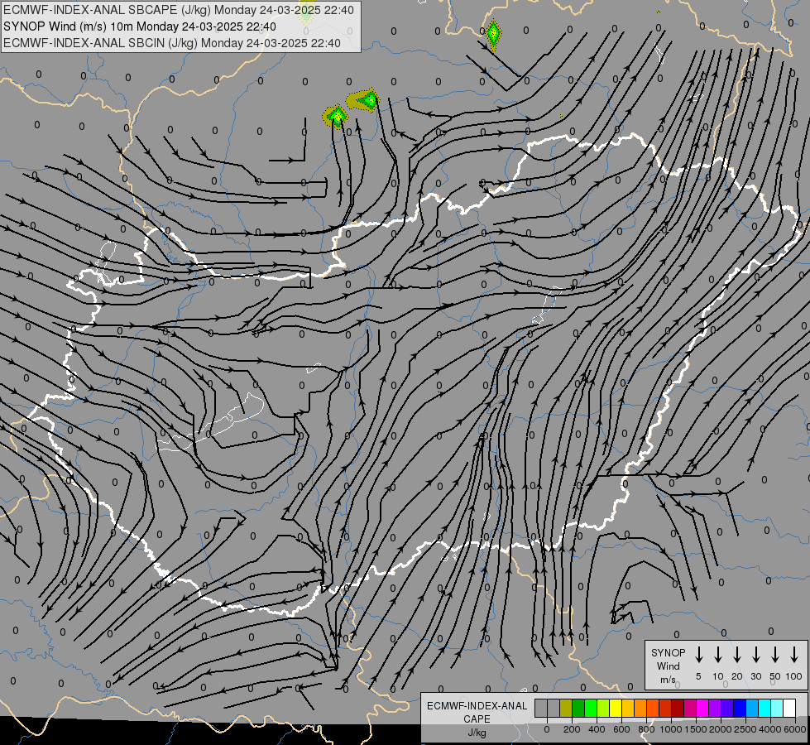Select the bright green CAPE legend swatch
This screenshot has width=810, height=745.
[591, 709]
